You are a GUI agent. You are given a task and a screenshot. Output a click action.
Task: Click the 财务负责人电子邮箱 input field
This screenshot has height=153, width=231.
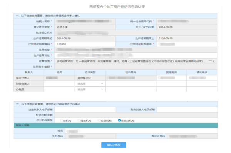tap(187, 109)
